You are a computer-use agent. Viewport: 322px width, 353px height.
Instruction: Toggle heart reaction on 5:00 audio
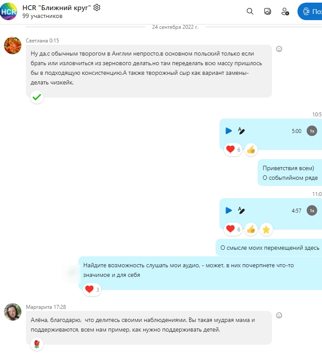233,150
